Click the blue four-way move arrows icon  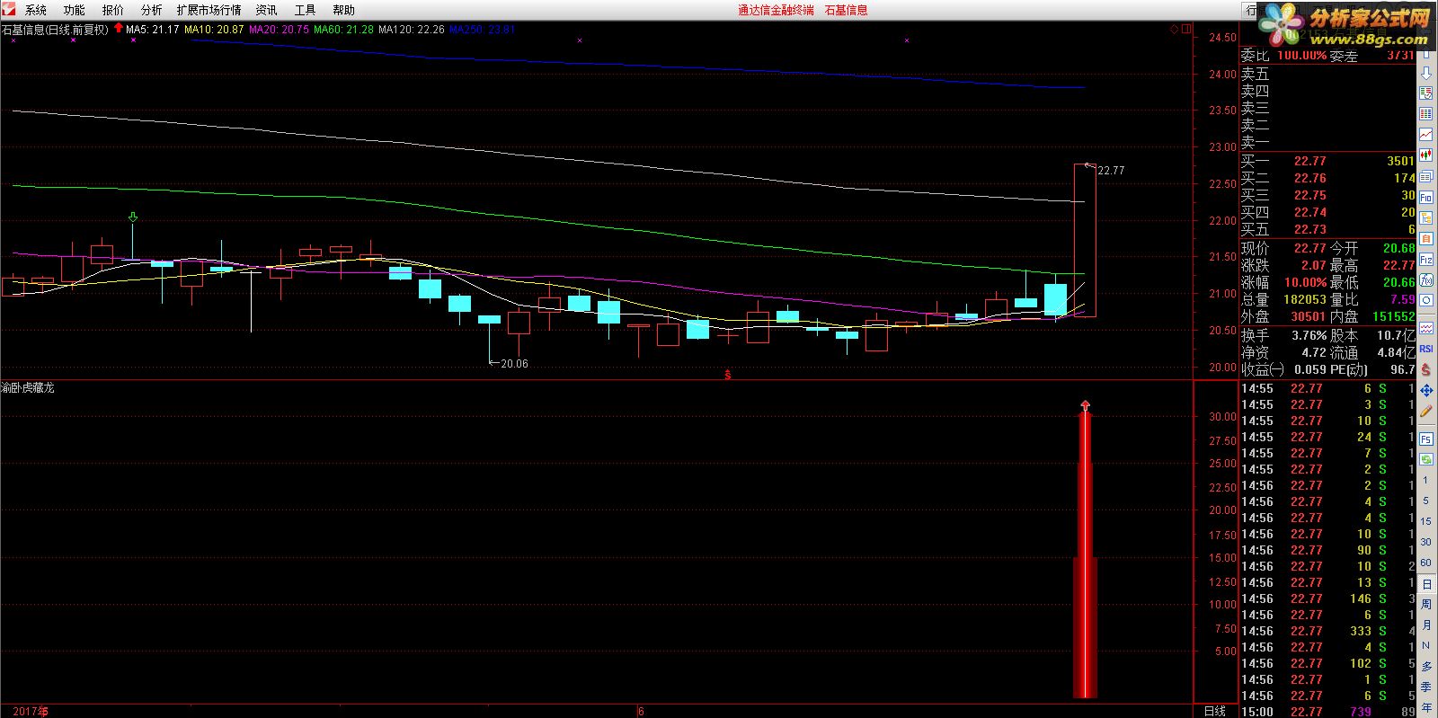(x=1426, y=390)
